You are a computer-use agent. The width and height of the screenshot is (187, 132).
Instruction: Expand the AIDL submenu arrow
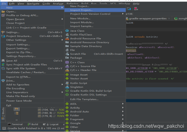[123, 104]
